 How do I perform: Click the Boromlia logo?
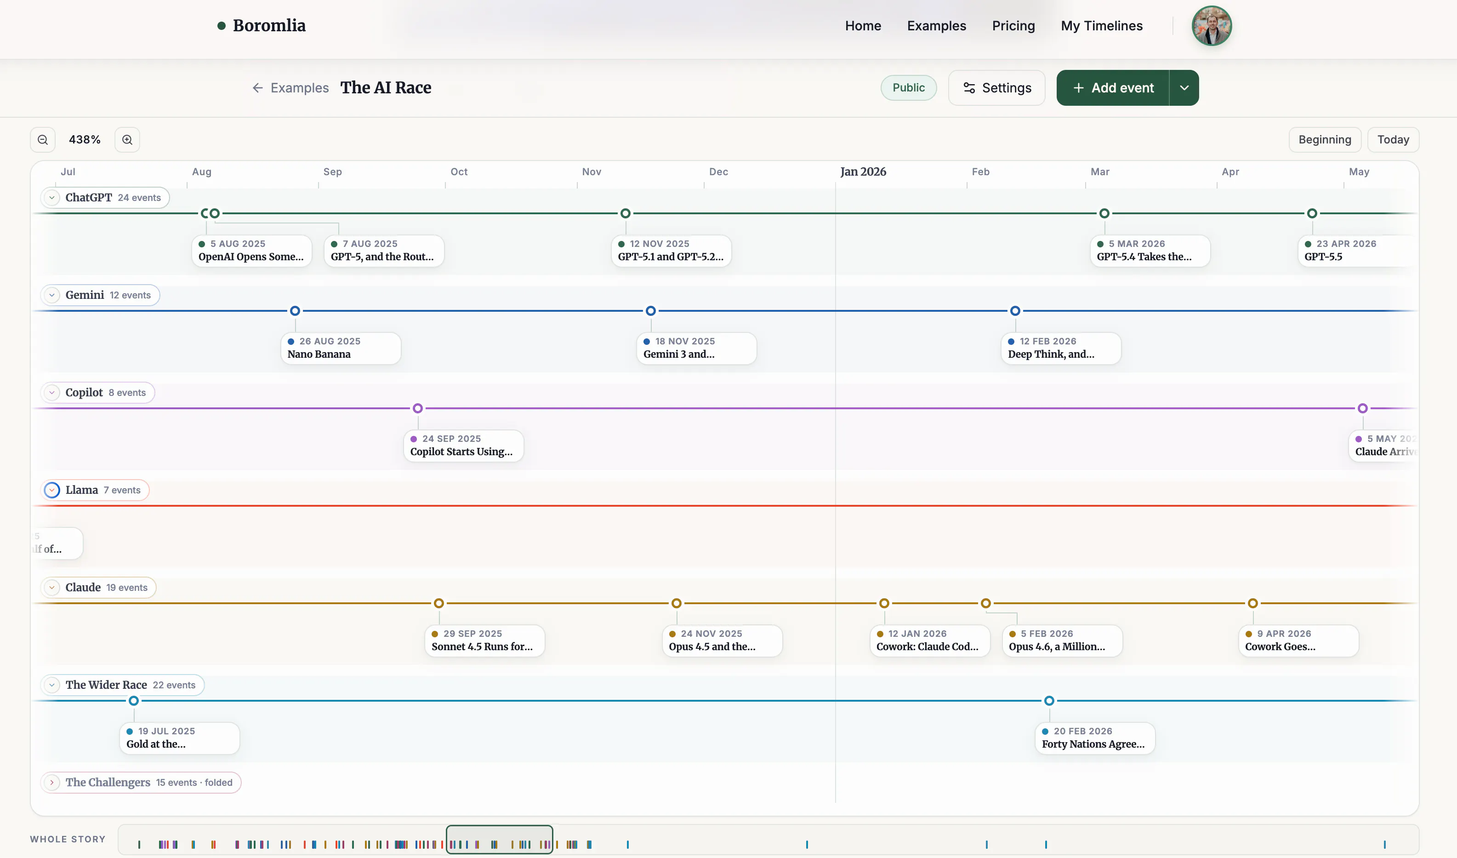coord(262,25)
